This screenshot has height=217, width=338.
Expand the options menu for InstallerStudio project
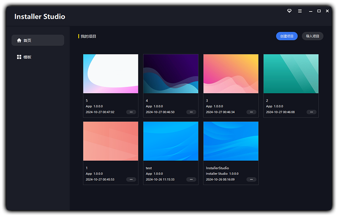point(251,179)
